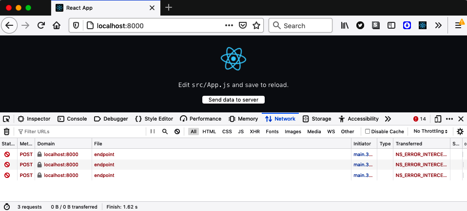This screenshot has height=211, width=467.
Task: Pause recording of the network log
Action: pos(153,131)
